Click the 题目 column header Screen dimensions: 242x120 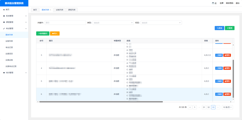tap(79, 41)
